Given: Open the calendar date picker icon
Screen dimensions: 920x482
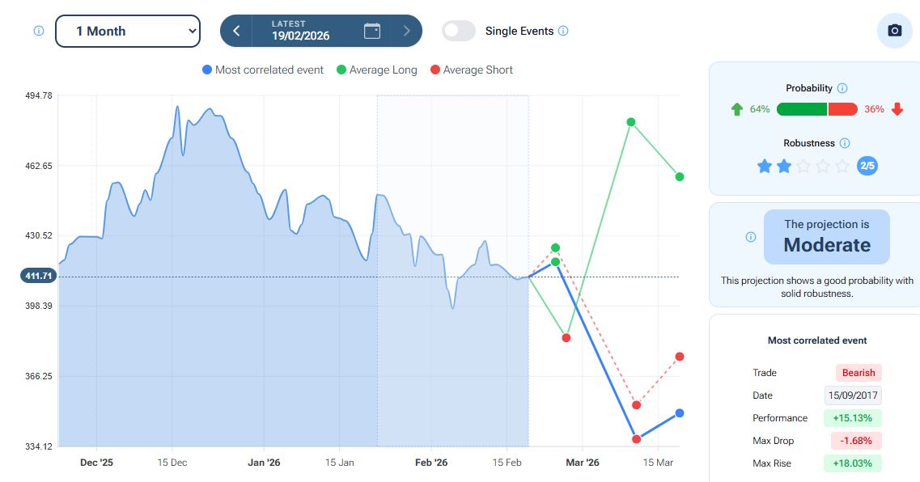Looking at the screenshot, I should tap(372, 31).
